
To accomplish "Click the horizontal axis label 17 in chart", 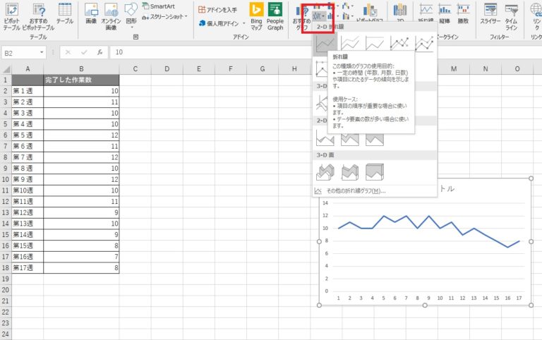I will [x=519, y=298].
